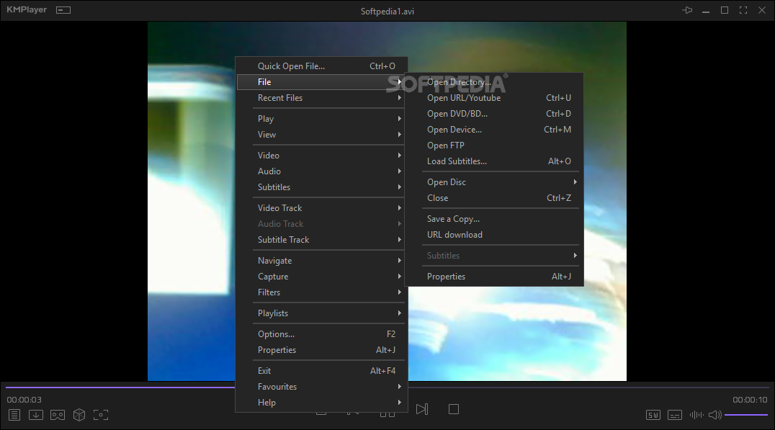Expand the Filters submenu
Viewport: 775px width, 430px height.
pos(321,292)
